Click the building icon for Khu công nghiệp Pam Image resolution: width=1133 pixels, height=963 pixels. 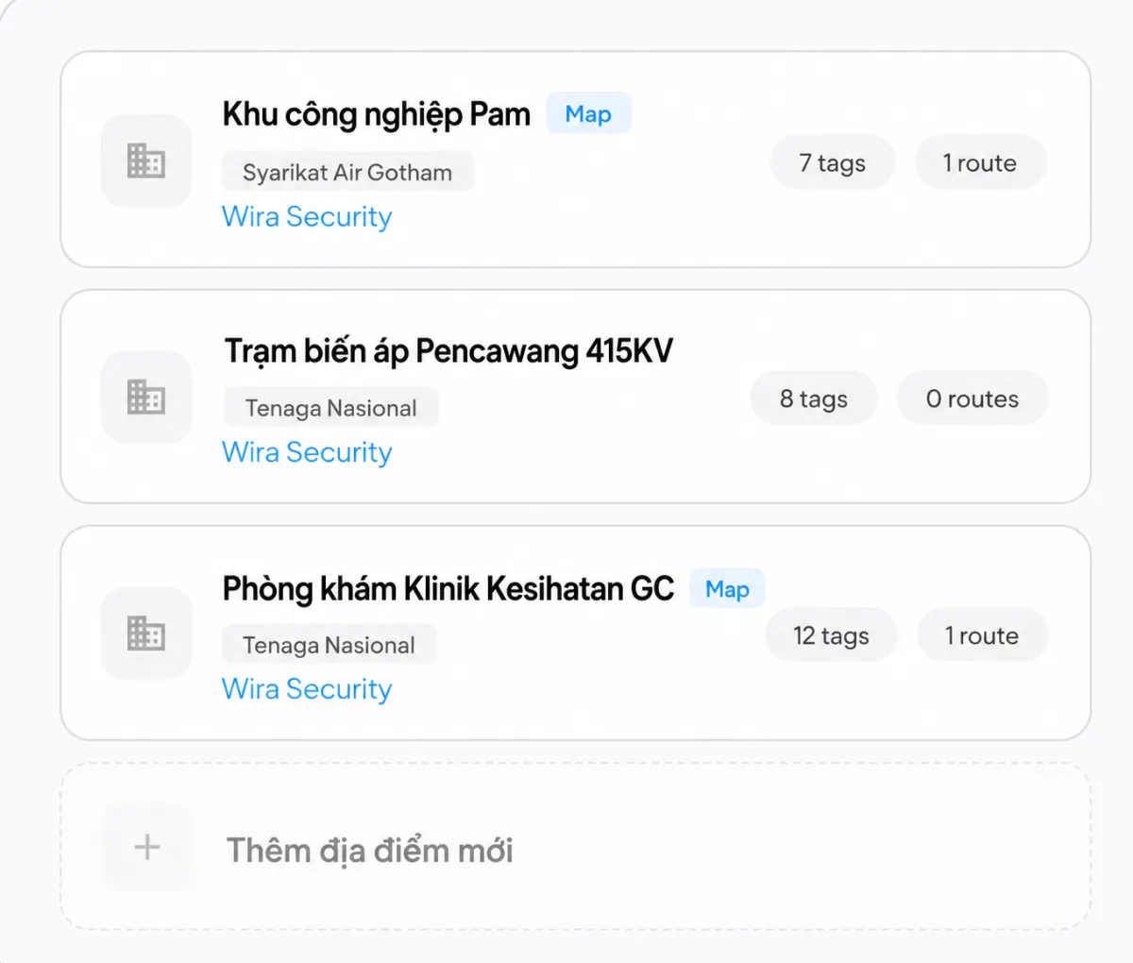(x=146, y=160)
